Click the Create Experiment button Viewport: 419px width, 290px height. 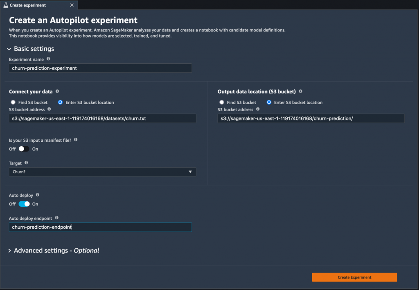point(354,277)
